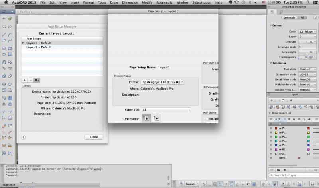Click the first layer tool icon in the Layers palette
The width and height of the screenshot is (319, 188).
point(271,107)
